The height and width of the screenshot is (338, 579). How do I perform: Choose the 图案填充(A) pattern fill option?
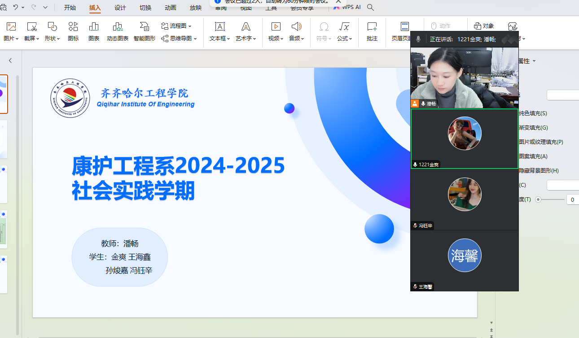(x=533, y=156)
